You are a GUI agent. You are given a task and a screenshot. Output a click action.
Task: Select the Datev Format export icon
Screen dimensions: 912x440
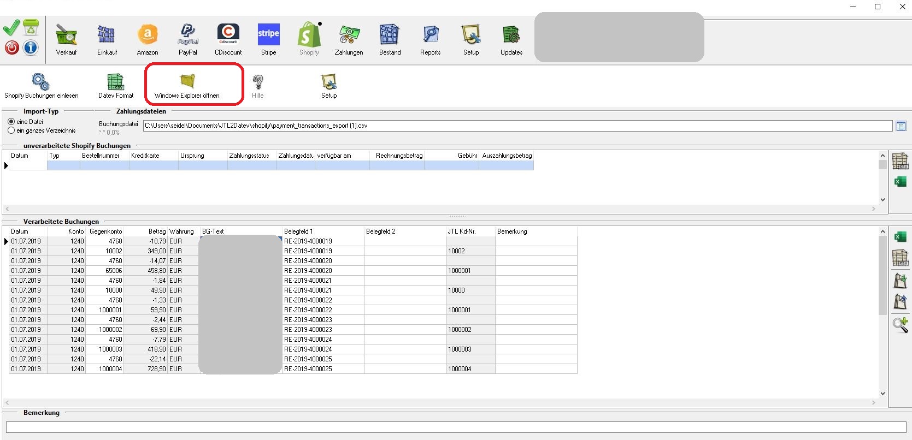115,86
